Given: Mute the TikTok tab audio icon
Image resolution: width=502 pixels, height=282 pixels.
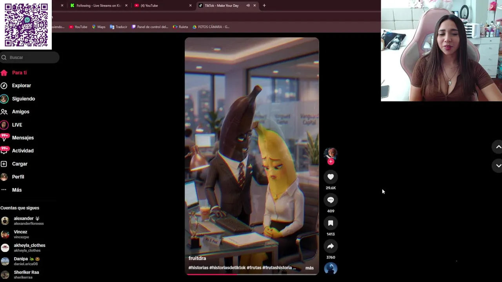Looking at the screenshot, I should 248,5.
